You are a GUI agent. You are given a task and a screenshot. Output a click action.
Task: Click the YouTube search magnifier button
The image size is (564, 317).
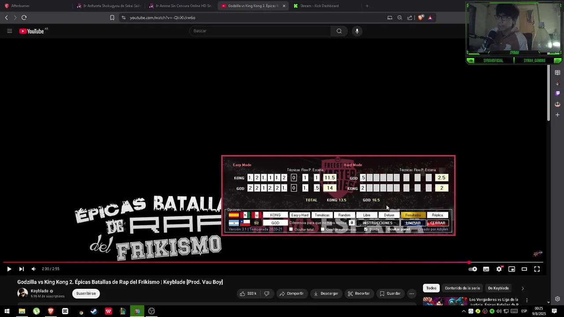(x=339, y=31)
